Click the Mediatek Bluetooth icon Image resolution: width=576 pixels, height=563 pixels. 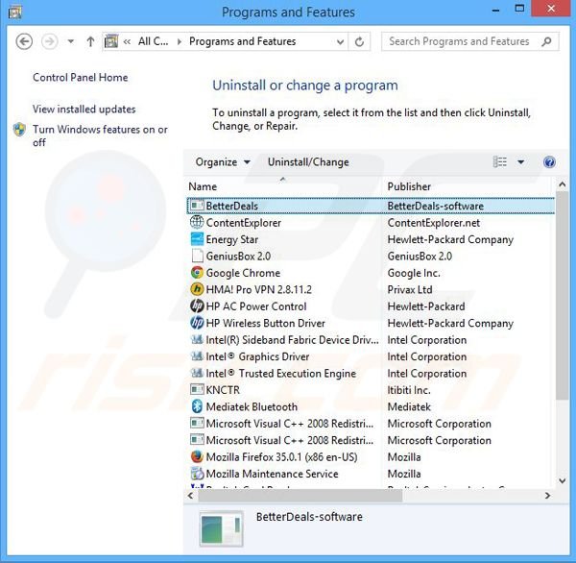(x=197, y=406)
